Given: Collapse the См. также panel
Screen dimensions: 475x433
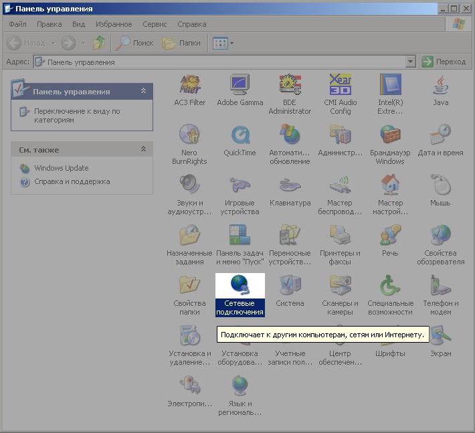Looking at the screenshot, I should tap(143, 149).
